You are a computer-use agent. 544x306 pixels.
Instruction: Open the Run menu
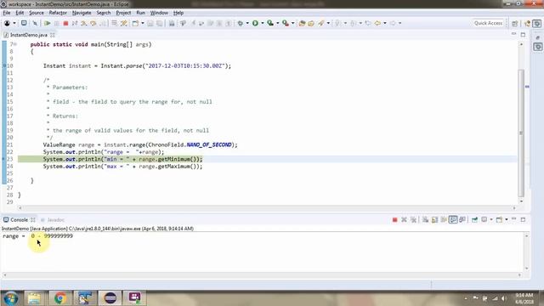(140, 13)
